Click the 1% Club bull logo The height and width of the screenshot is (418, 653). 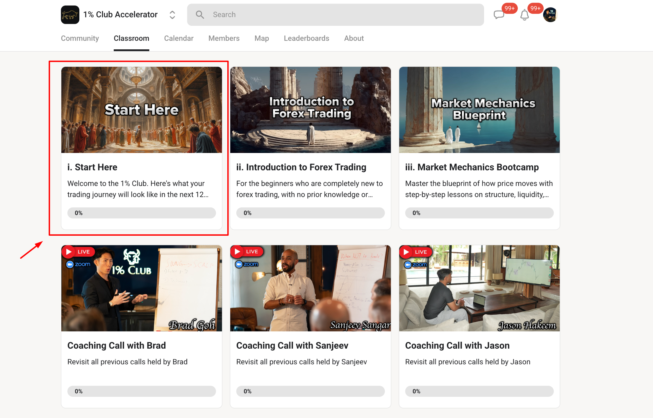(x=70, y=15)
